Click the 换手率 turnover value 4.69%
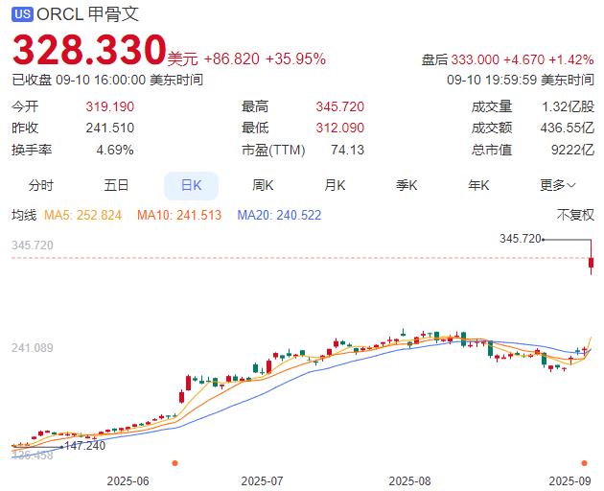This screenshot has width=604, height=491. pyautogui.click(x=115, y=150)
